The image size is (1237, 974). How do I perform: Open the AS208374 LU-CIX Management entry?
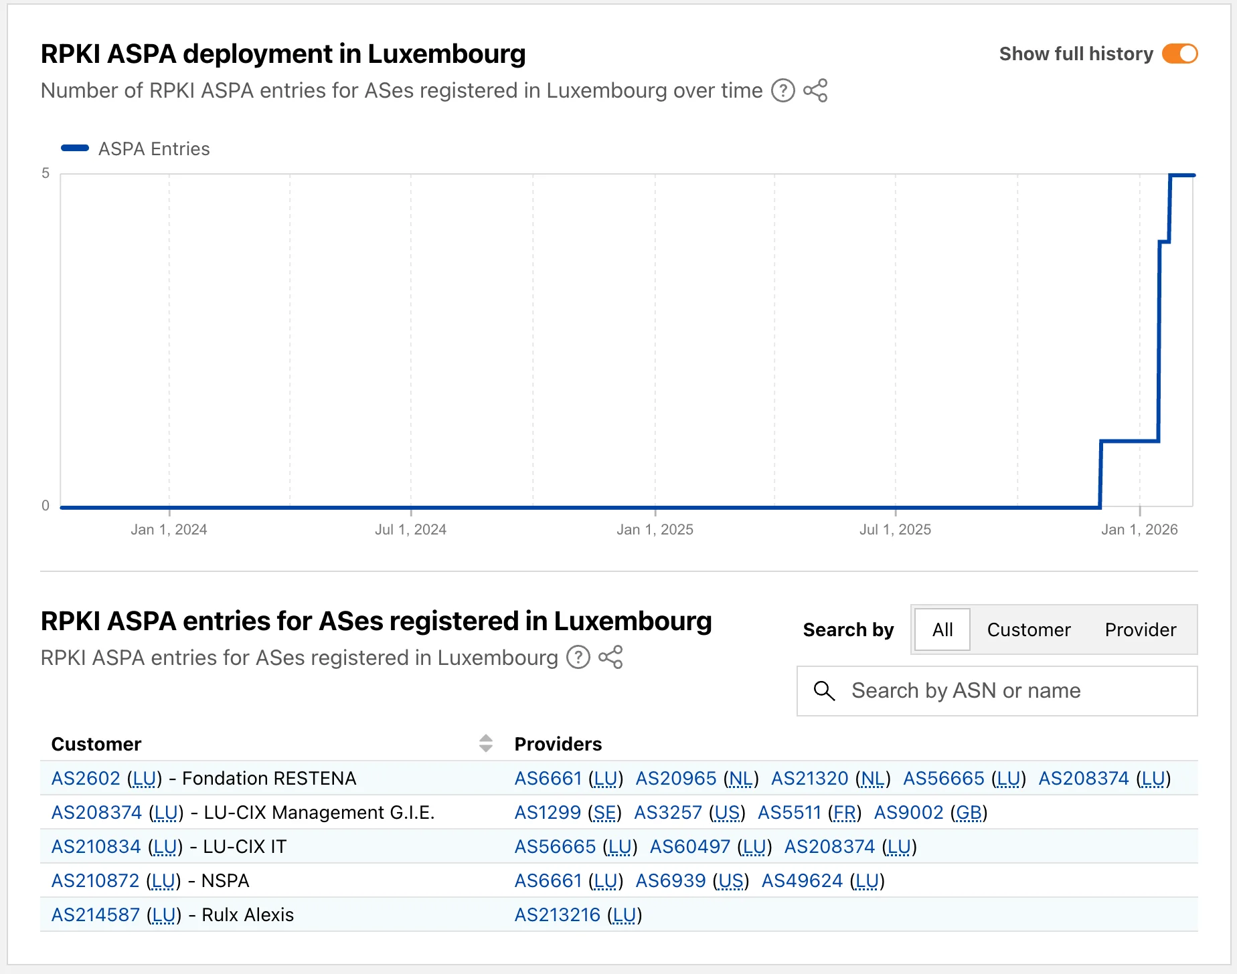pyautogui.click(x=96, y=812)
